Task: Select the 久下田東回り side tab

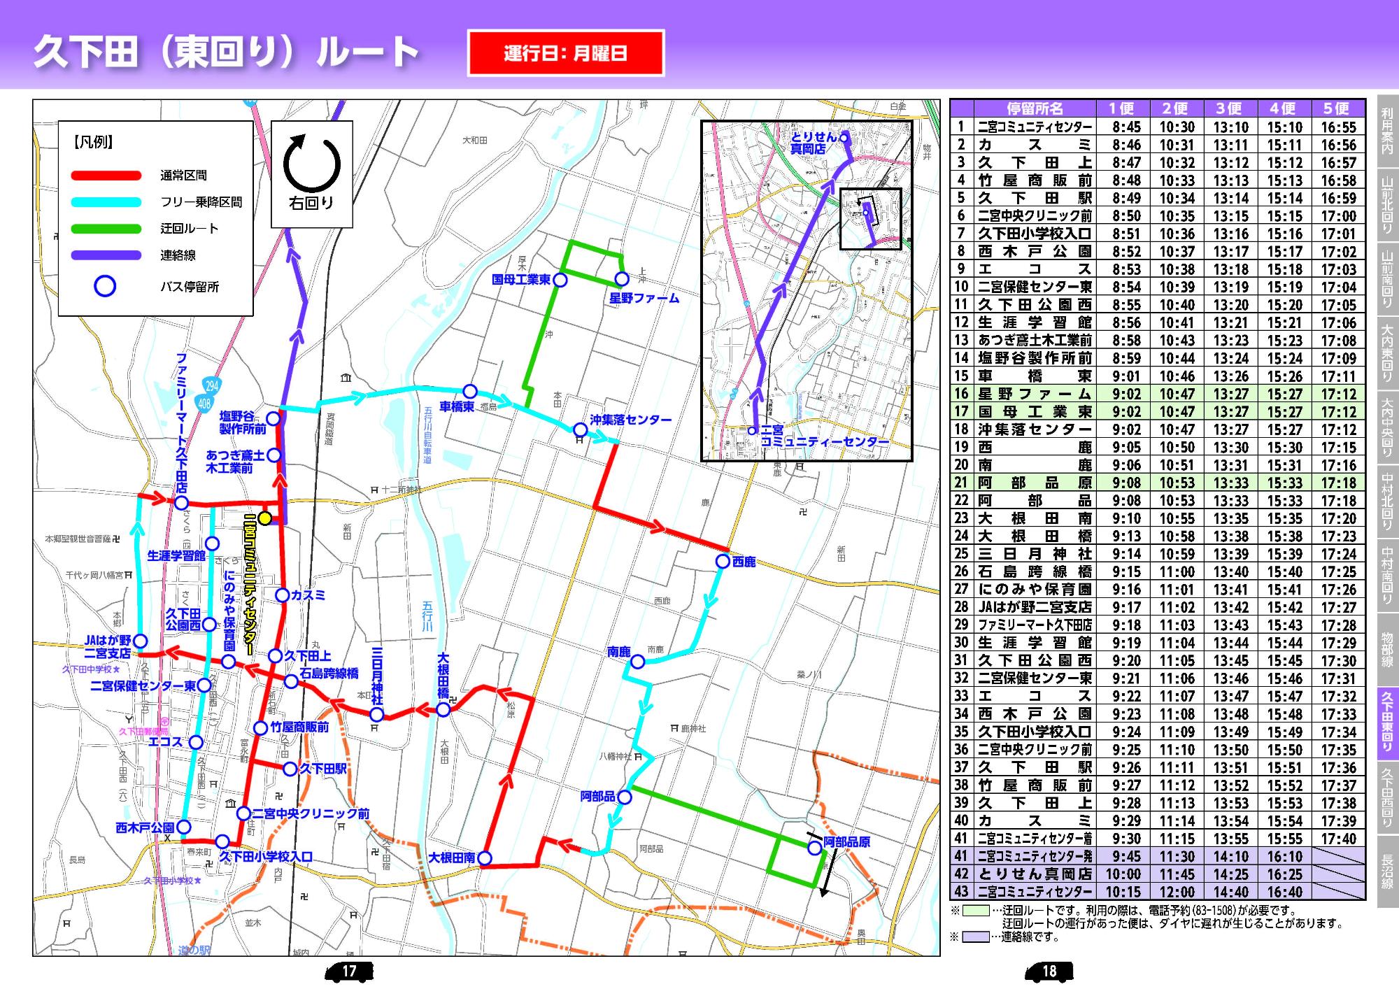Action: 1387,724
